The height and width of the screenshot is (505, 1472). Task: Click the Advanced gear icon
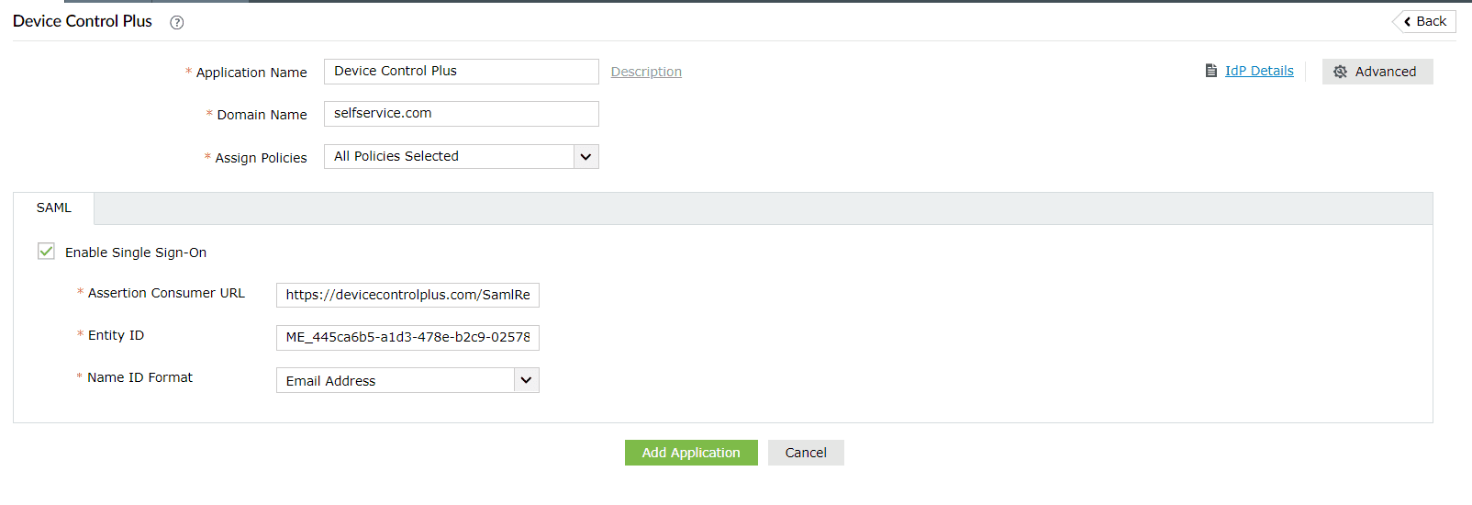pos(1340,72)
